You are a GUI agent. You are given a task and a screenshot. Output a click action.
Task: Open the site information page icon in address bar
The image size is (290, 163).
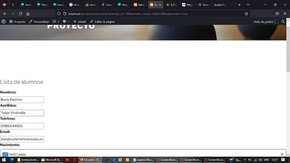pos(64,14)
